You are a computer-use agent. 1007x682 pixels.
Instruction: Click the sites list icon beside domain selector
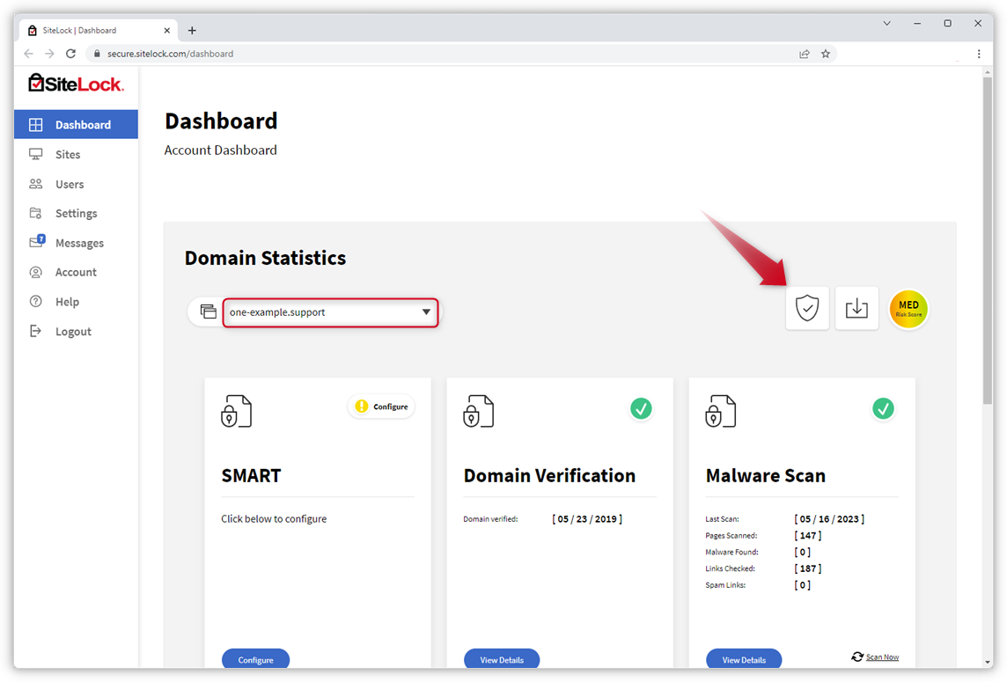208,312
